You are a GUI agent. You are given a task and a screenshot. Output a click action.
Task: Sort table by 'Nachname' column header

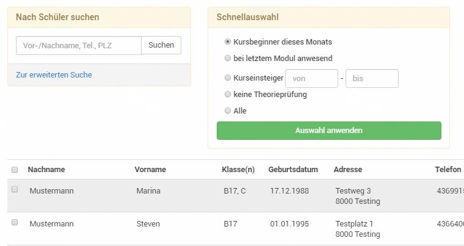tap(46, 170)
